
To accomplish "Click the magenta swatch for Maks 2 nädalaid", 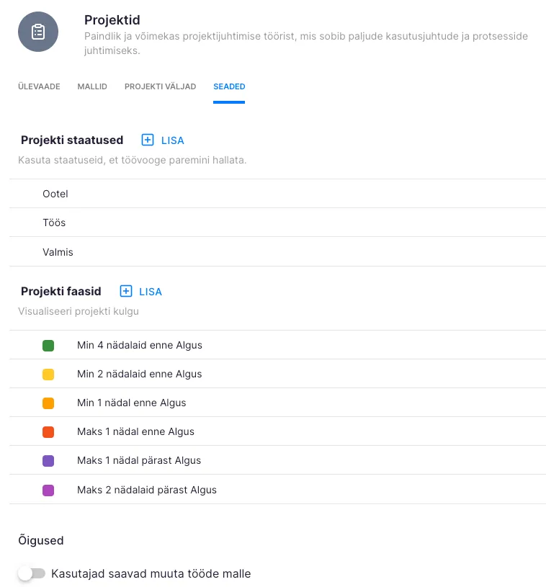I will coord(48,490).
